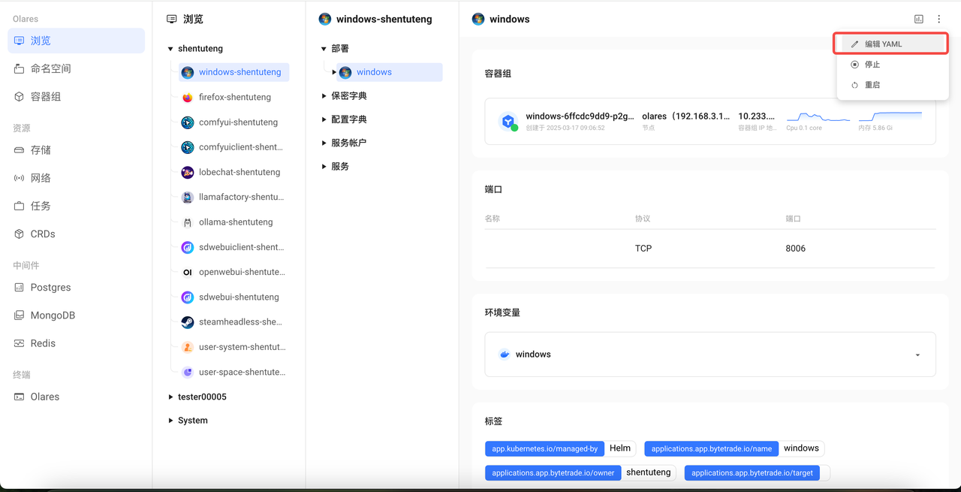Click the CRDs cube icon

[19, 234]
